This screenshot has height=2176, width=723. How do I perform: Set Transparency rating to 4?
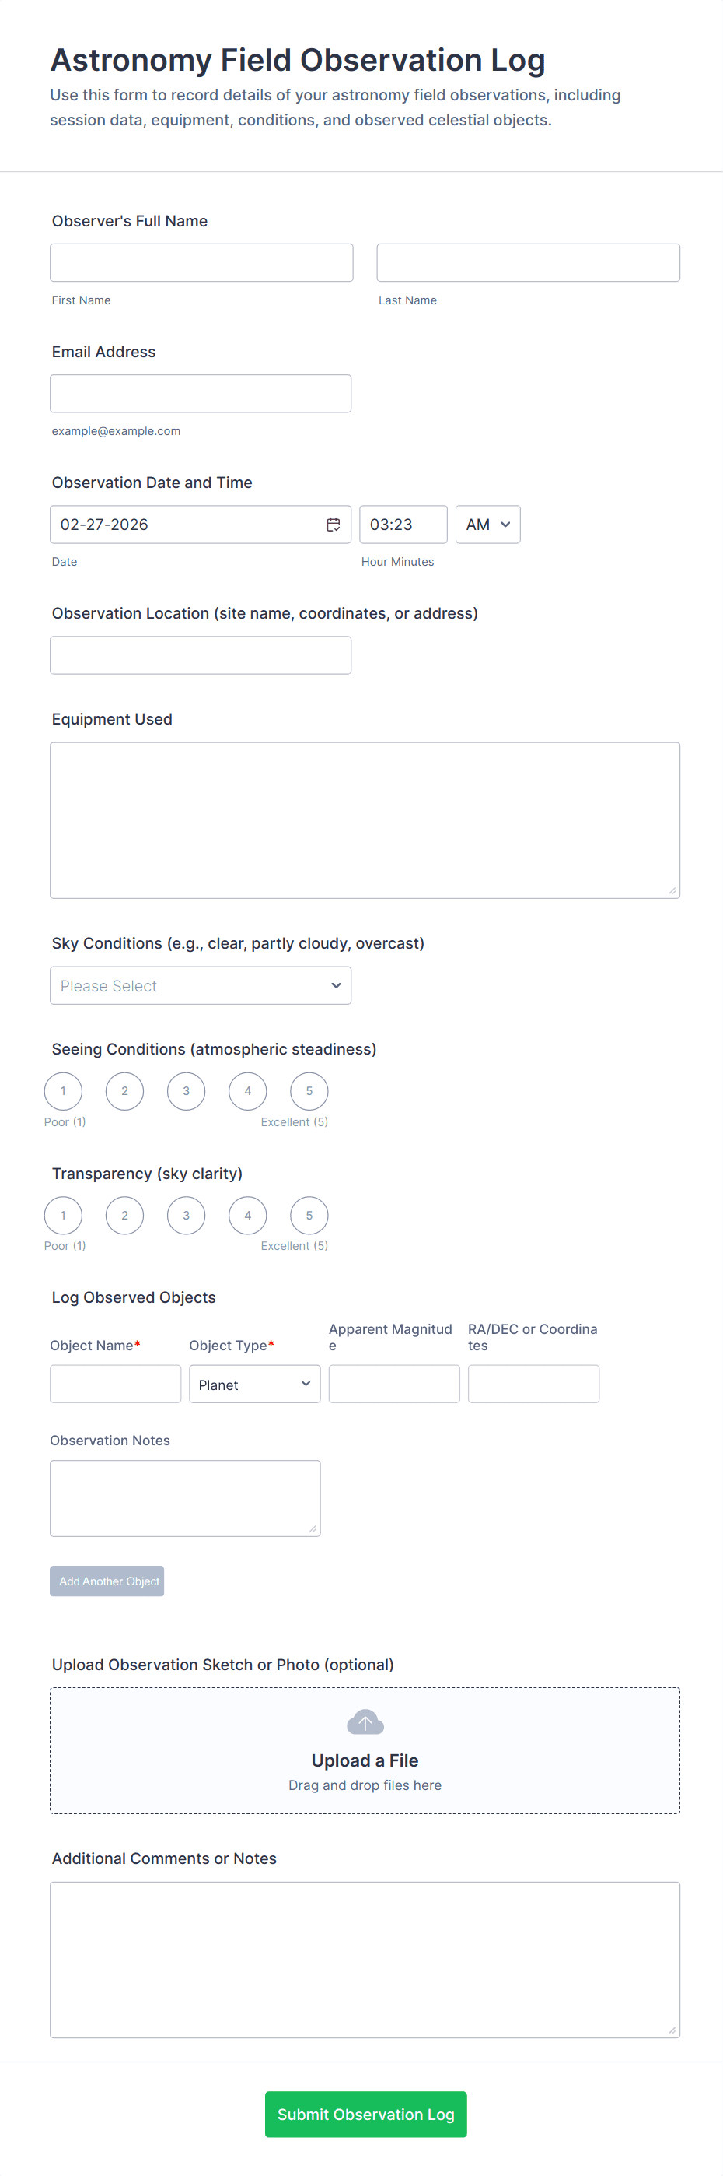[x=248, y=1215]
